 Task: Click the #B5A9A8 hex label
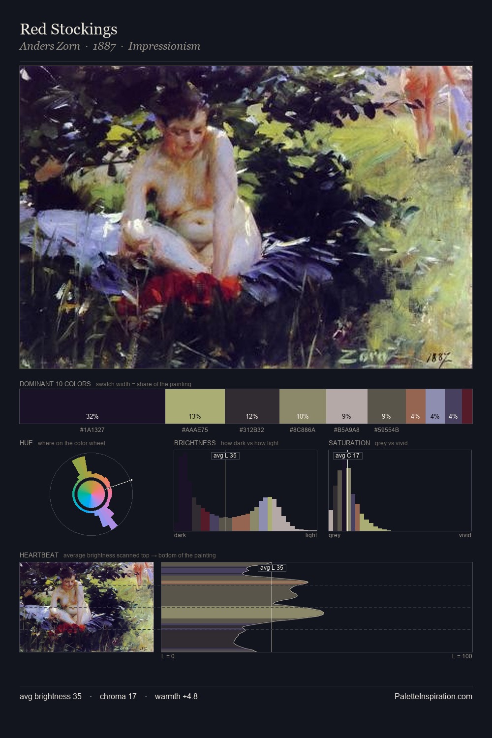tap(347, 430)
